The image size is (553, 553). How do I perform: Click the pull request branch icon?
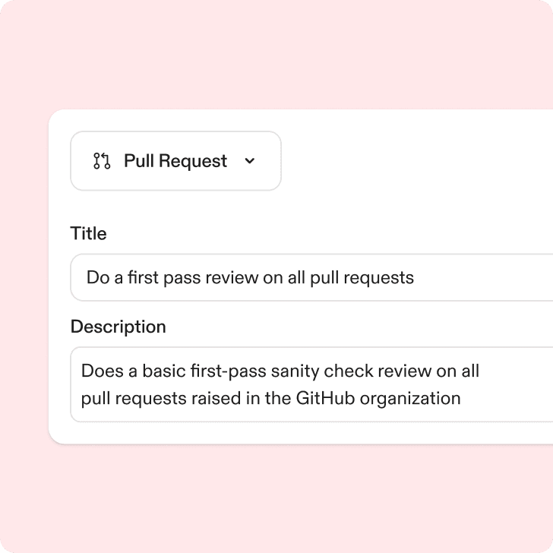coord(102,161)
